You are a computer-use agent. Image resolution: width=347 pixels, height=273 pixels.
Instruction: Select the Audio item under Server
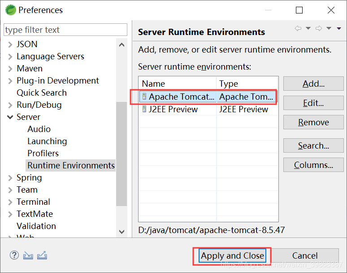(39, 129)
